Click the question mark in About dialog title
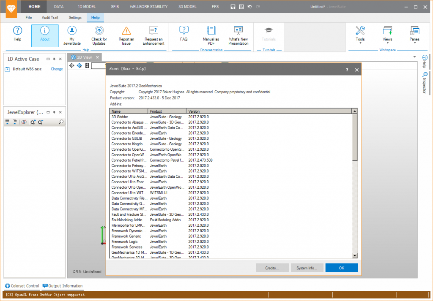Screen dimensions: 433x301 pyautogui.click(x=347, y=70)
